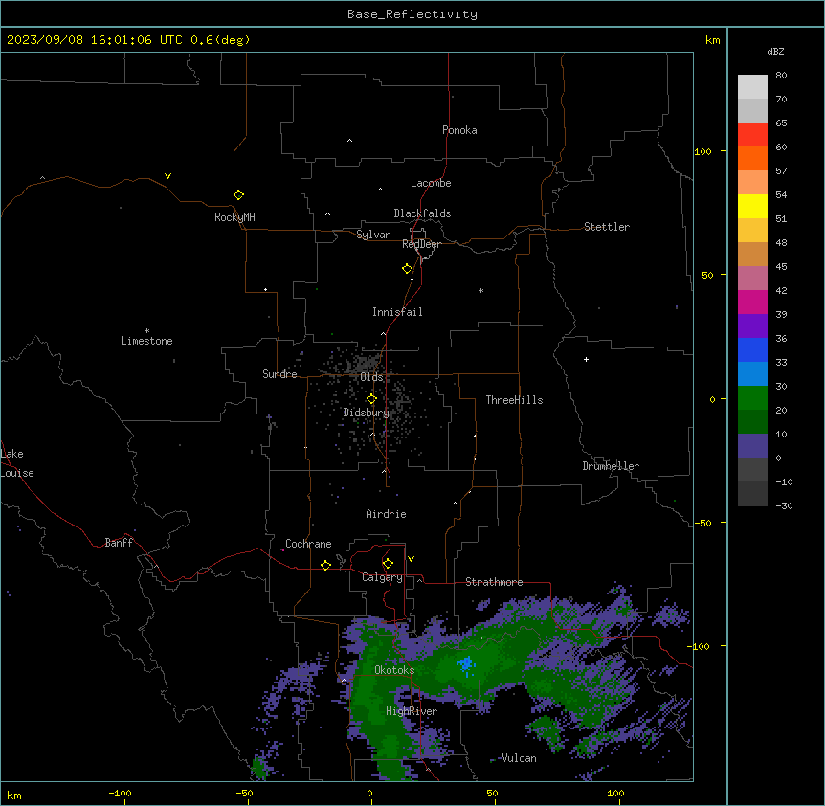Click the 80 dBZ legend value

[781, 76]
